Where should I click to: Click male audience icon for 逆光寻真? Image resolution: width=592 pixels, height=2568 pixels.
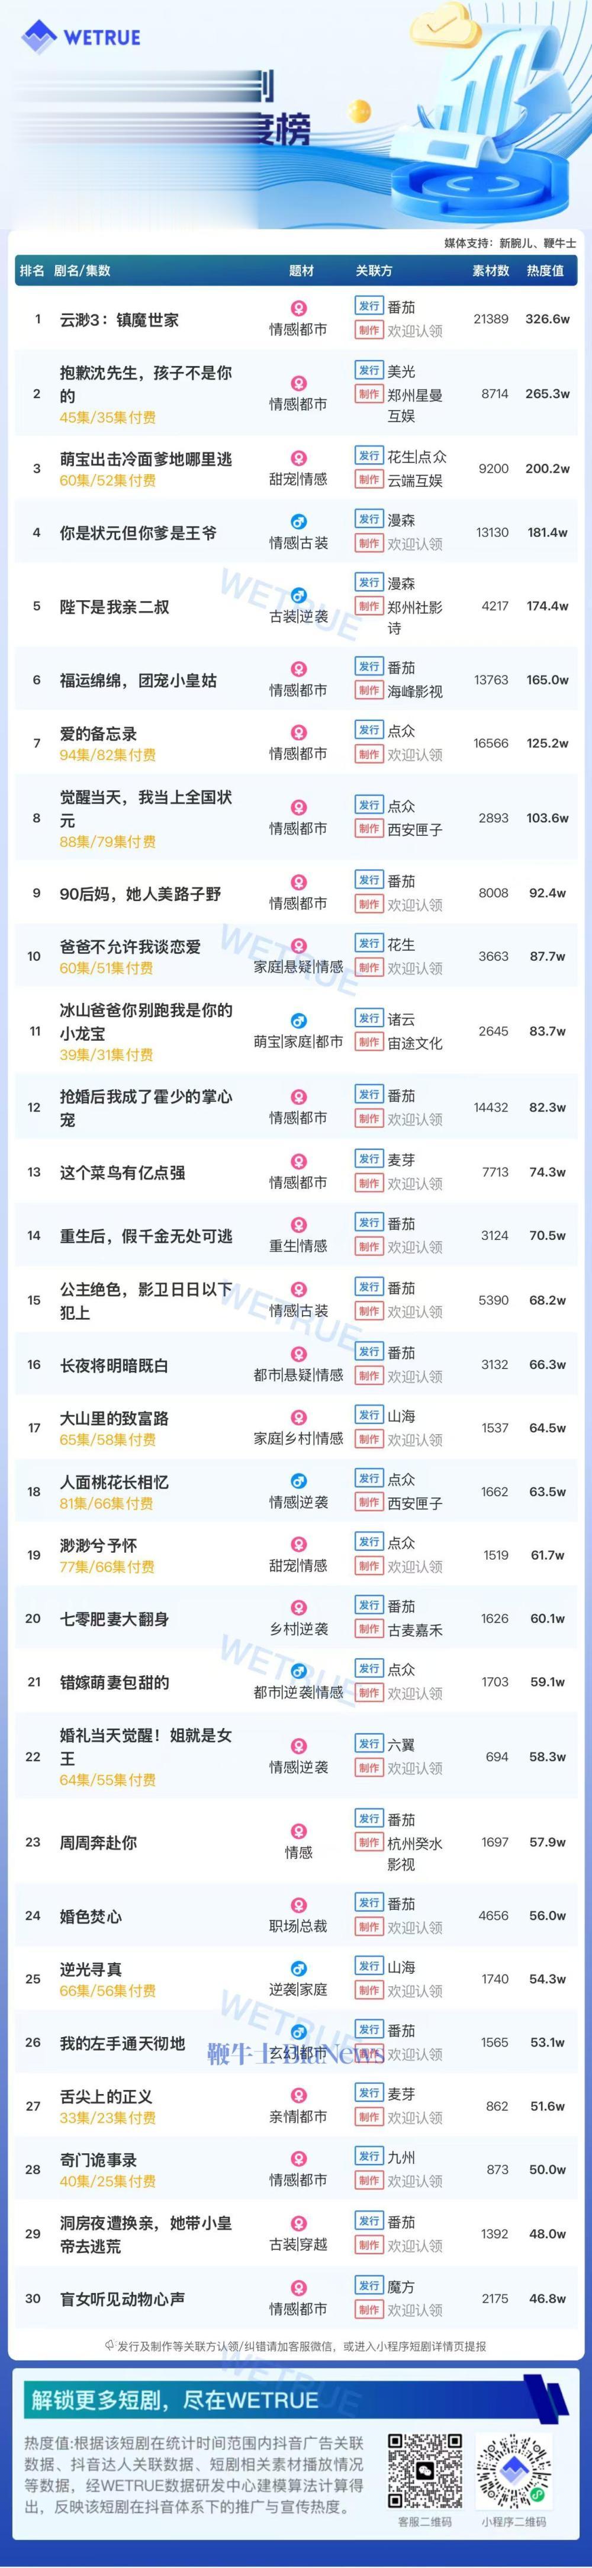coord(298,1969)
